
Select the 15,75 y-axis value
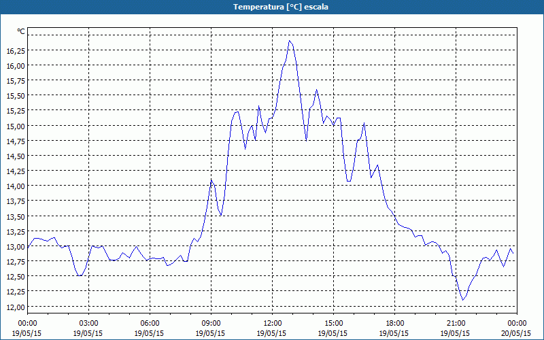(16, 80)
